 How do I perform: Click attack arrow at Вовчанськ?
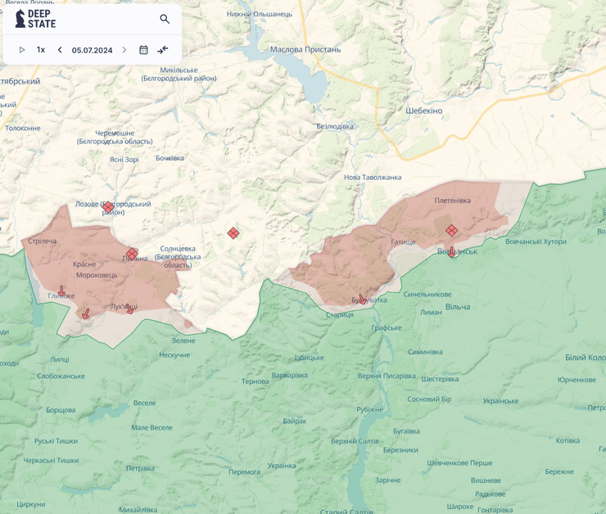coord(451,253)
